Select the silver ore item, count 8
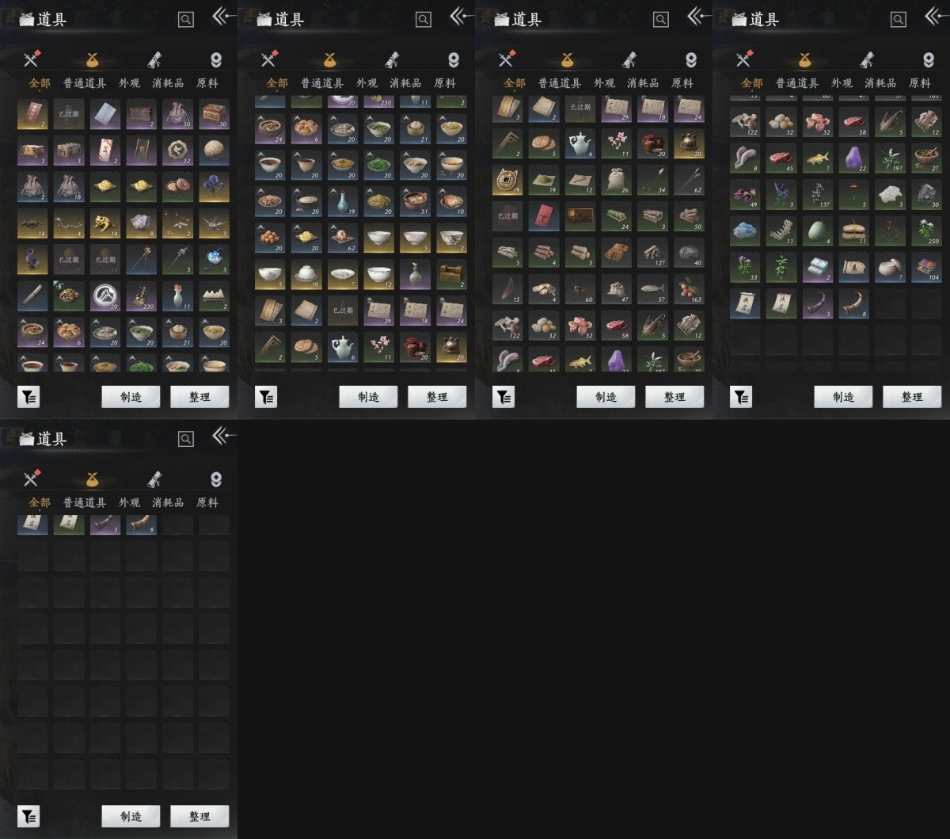The height and width of the screenshot is (839, 950). click(x=142, y=224)
